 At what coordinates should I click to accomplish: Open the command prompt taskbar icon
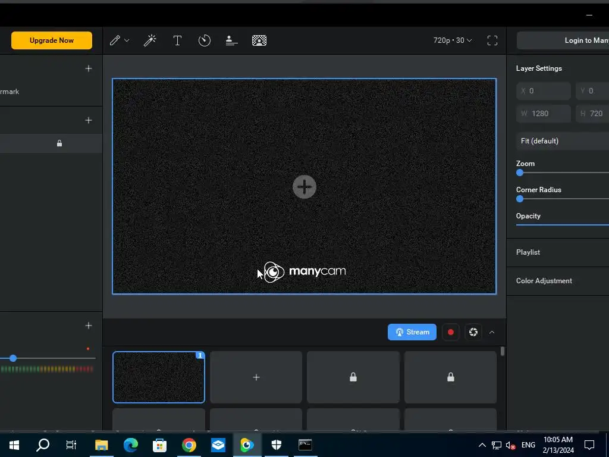coord(305,445)
